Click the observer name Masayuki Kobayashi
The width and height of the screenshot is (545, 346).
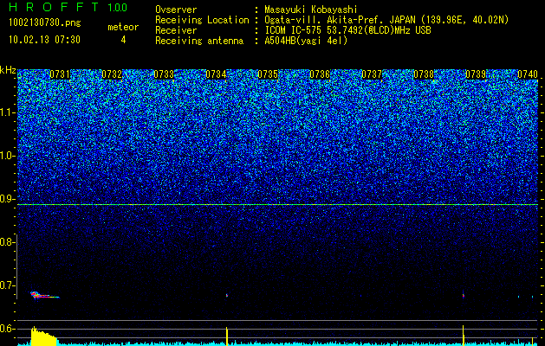pos(311,10)
